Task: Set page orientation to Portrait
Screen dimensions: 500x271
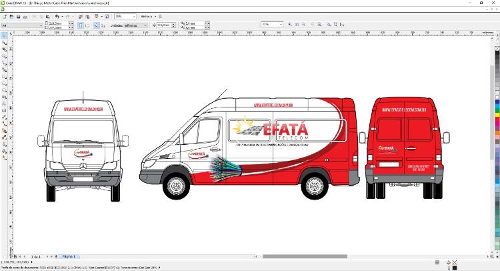Action: pyautogui.click(x=81, y=25)
